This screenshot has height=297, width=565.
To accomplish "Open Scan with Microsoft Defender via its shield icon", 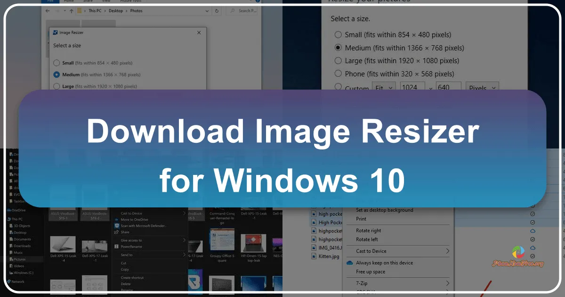I will point(116,226).
